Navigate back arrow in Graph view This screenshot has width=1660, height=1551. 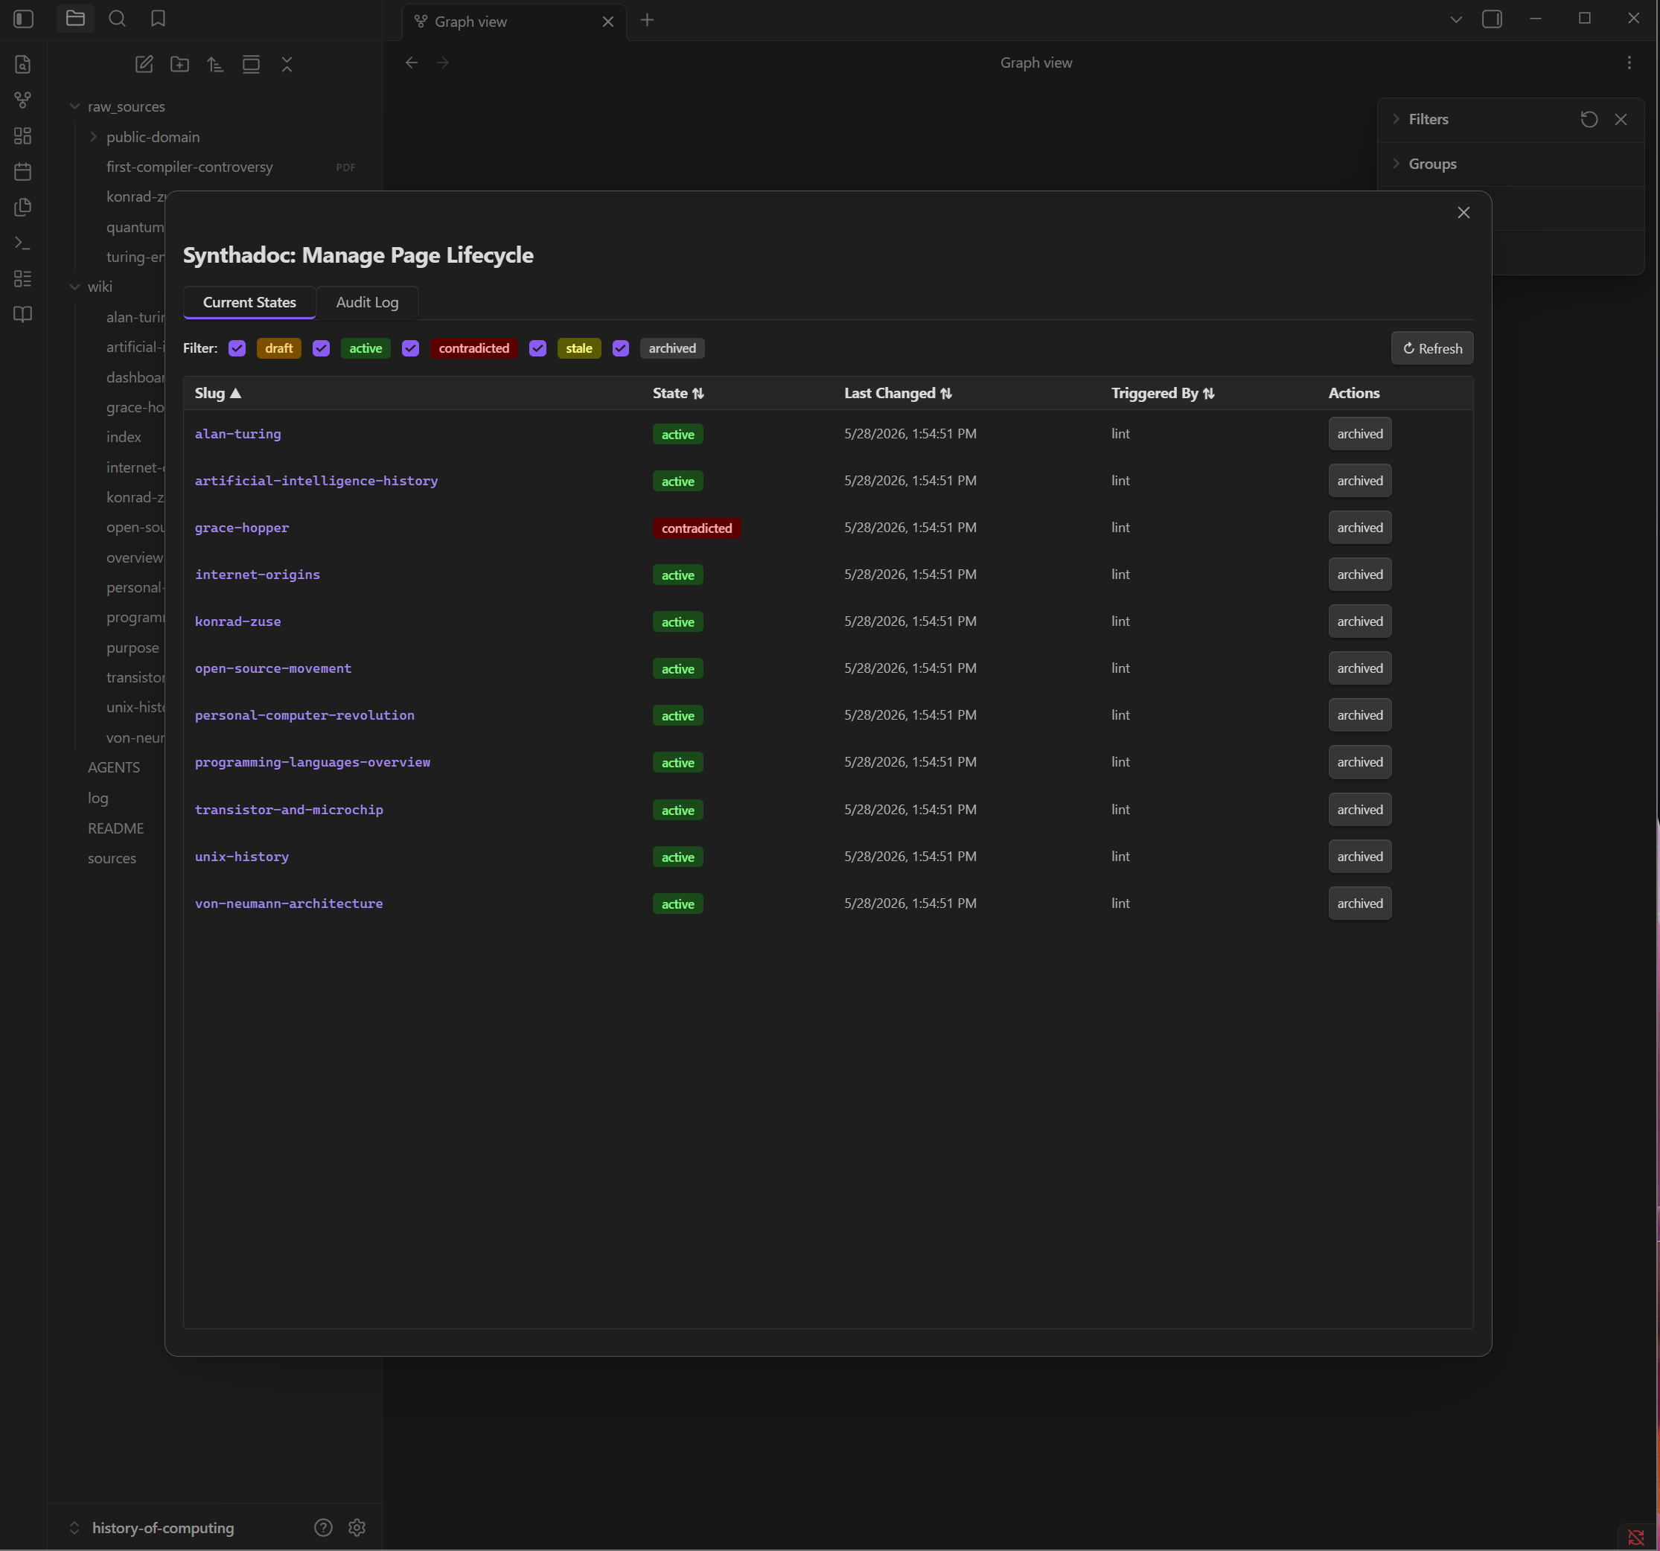[412, 63]
